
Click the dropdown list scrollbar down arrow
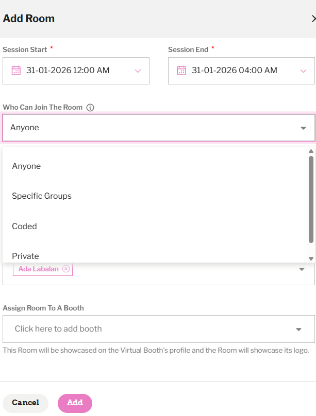point(311,258)
